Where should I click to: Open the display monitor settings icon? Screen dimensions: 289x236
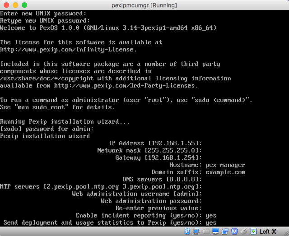point(215,231)
